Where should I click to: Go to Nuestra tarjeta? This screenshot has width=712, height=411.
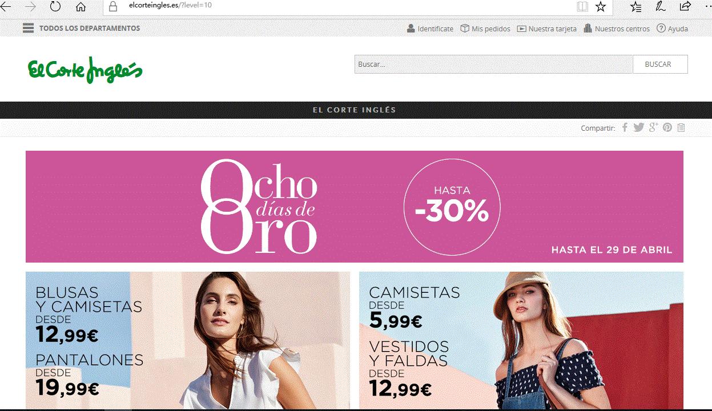[x=546, y=29]
